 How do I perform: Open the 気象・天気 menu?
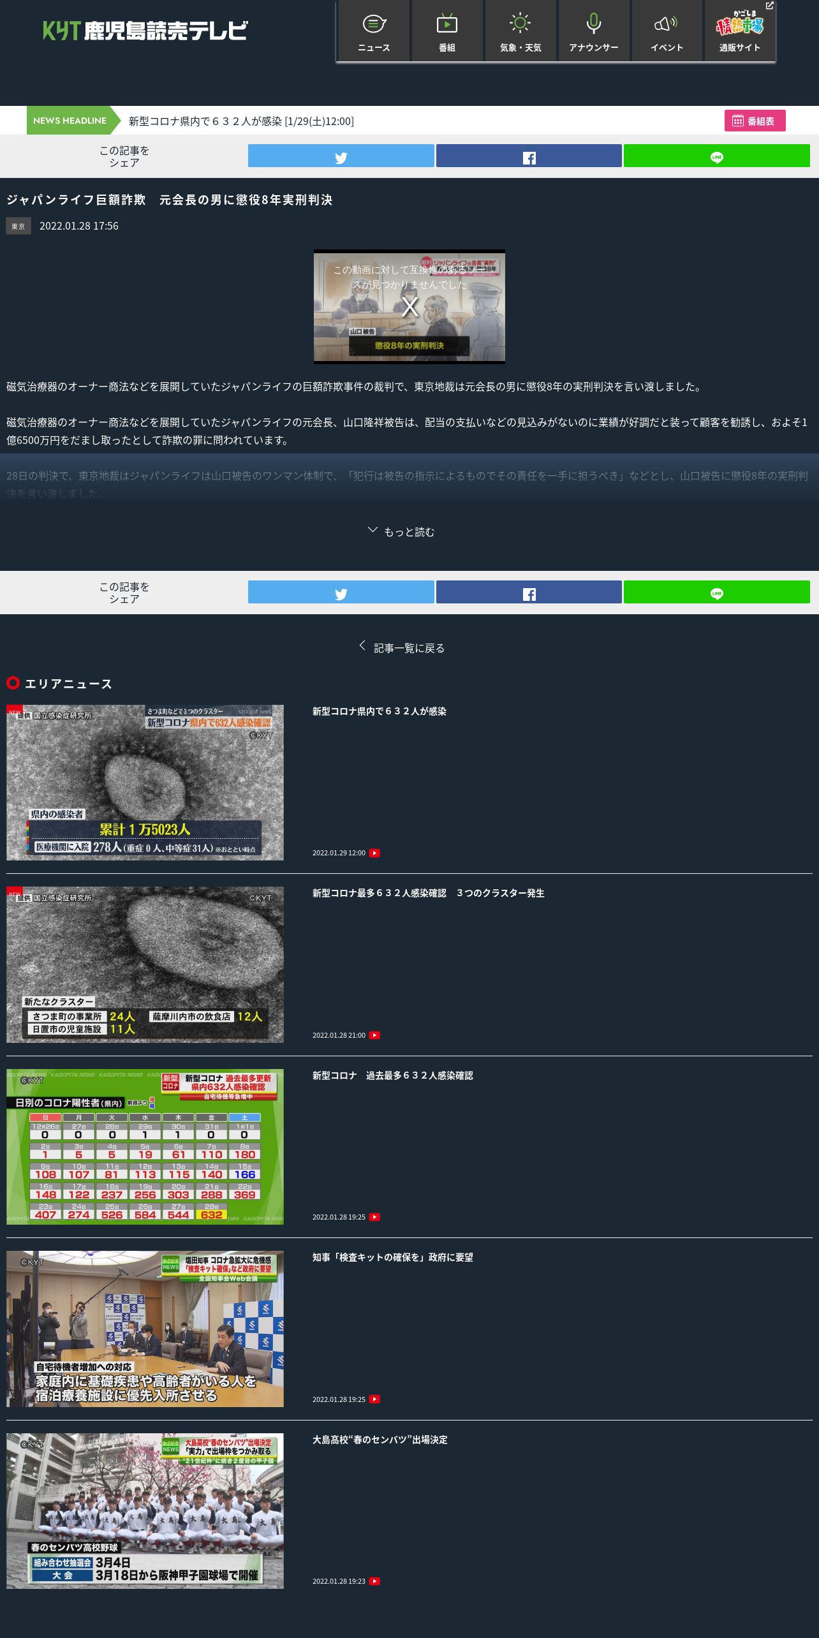(x=520, y=31)
